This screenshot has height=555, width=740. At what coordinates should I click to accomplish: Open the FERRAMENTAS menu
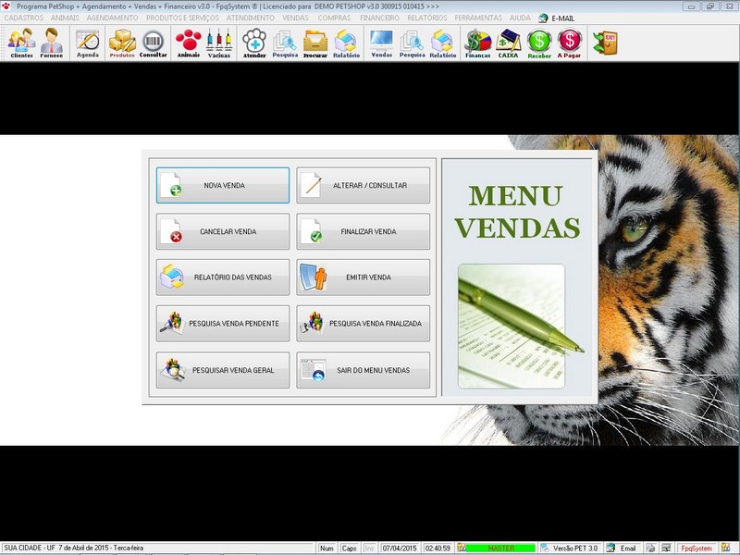(x=478, y=18)
